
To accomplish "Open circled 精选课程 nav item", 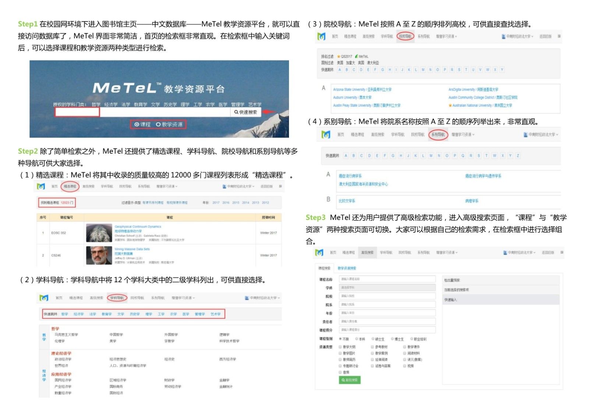I will 70,186.
